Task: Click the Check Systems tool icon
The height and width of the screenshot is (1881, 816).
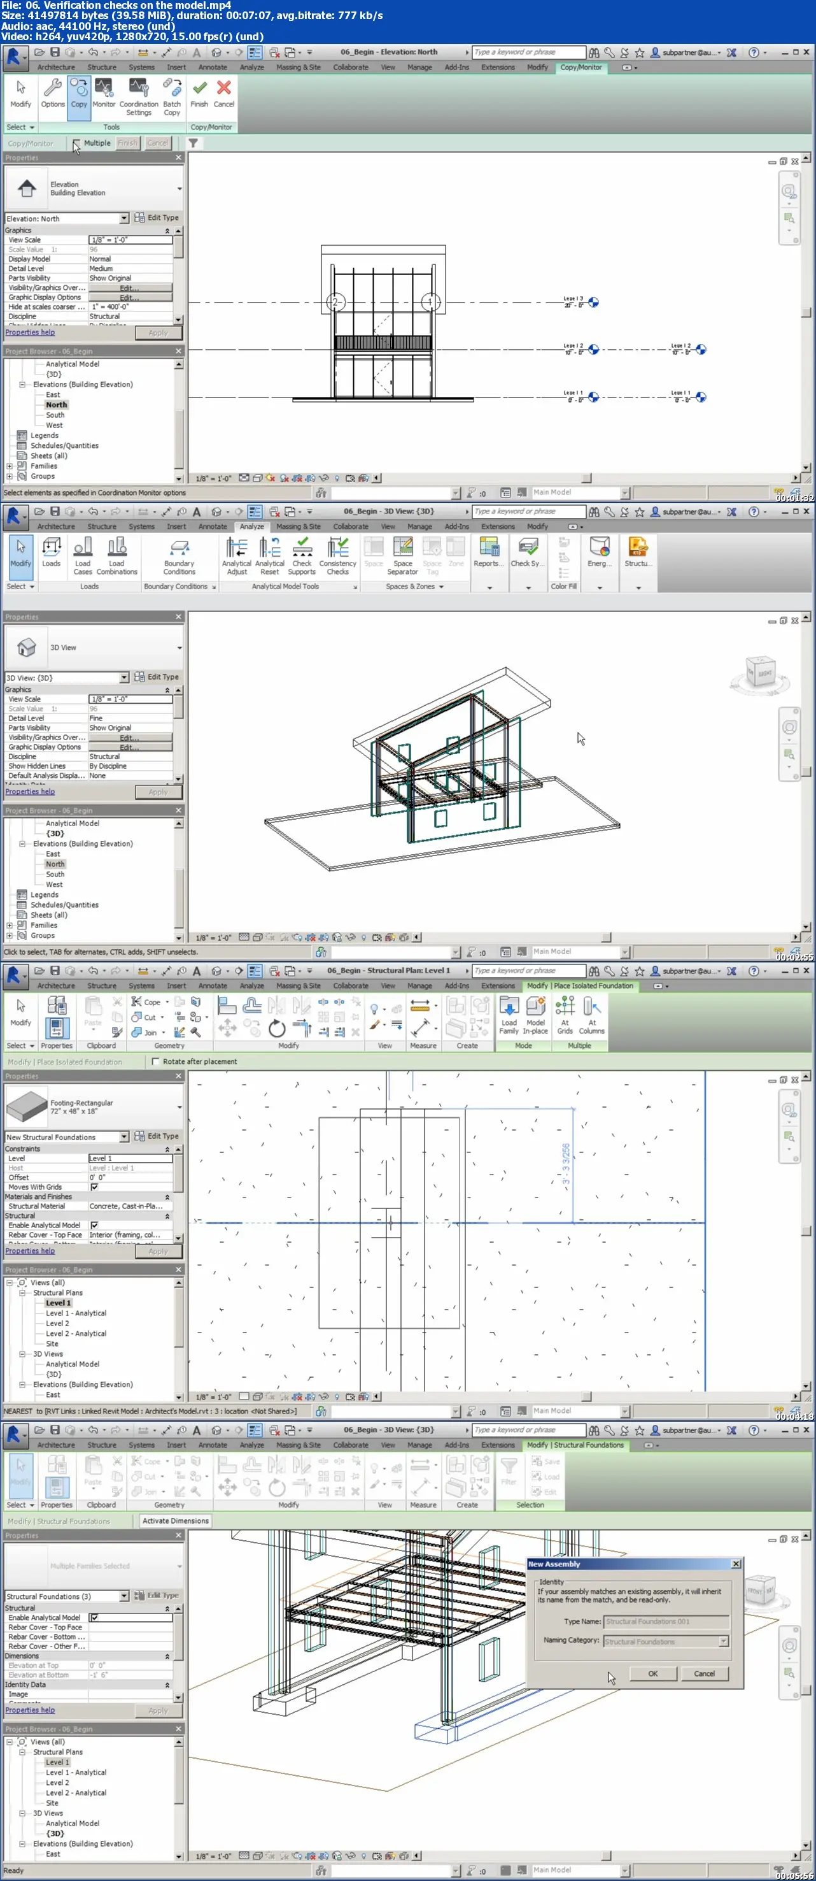Action: point(527,553)
